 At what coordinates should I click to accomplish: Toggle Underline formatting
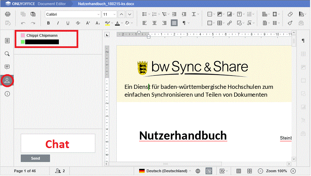(x=68, y=23)
